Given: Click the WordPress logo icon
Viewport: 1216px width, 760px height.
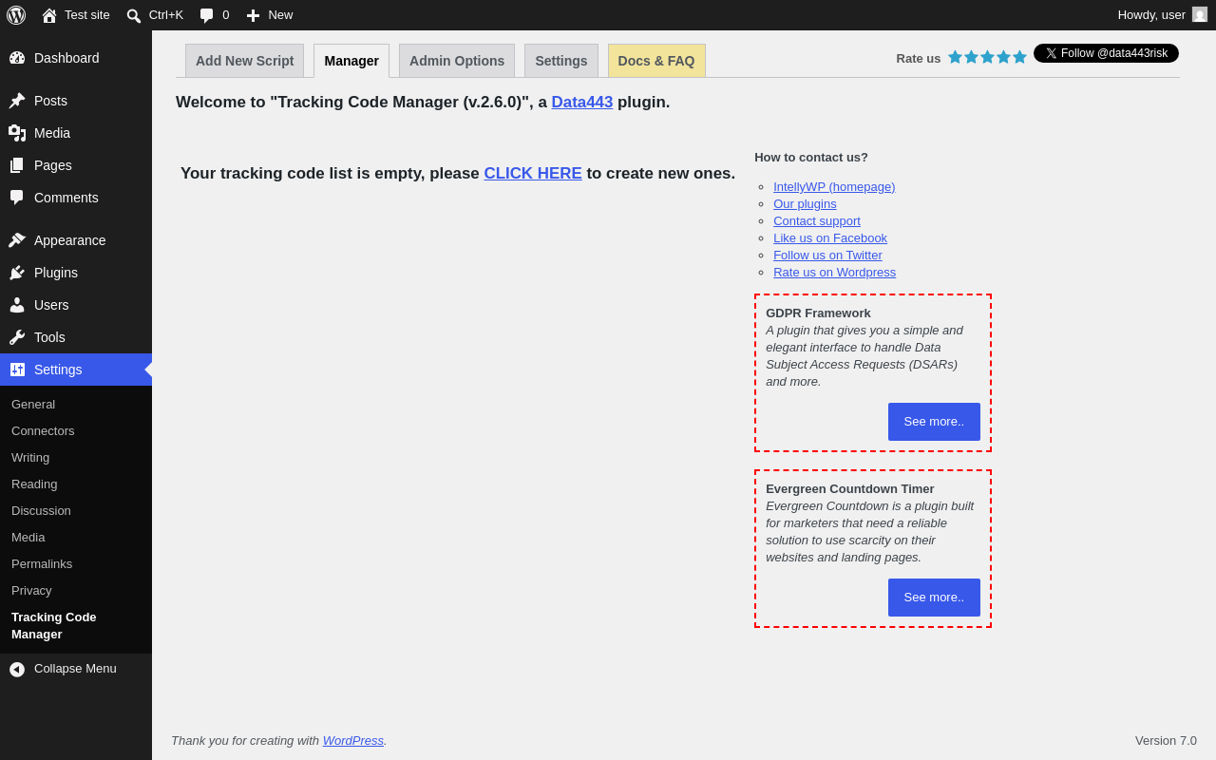Looking at the screenshot, I should tap(16, 15).
